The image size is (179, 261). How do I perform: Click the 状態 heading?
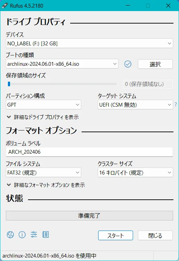[x=15, y=198]
